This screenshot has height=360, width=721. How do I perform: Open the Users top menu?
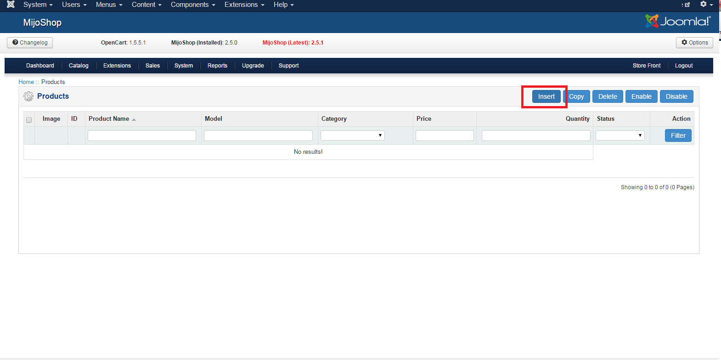click(74, 5)
